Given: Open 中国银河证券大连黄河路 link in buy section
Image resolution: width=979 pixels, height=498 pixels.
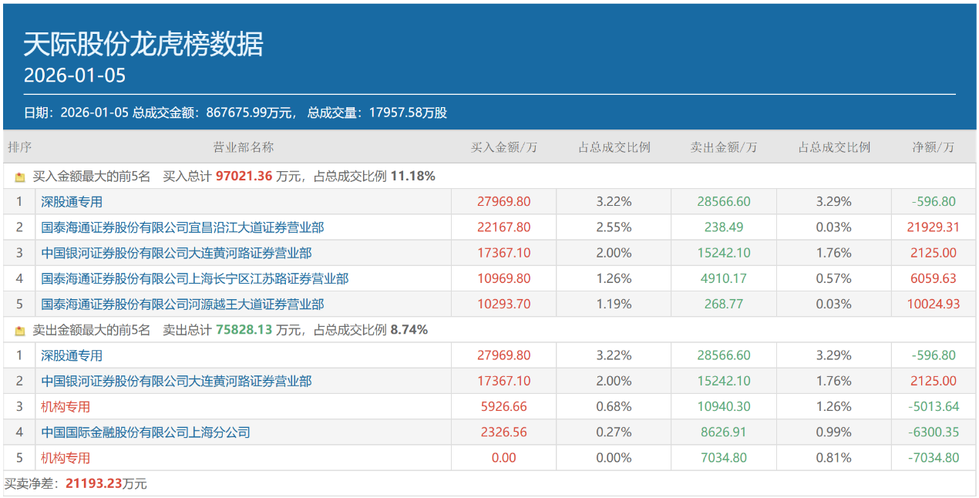Looking at the screenshot, I should click(x=176, y=253).
